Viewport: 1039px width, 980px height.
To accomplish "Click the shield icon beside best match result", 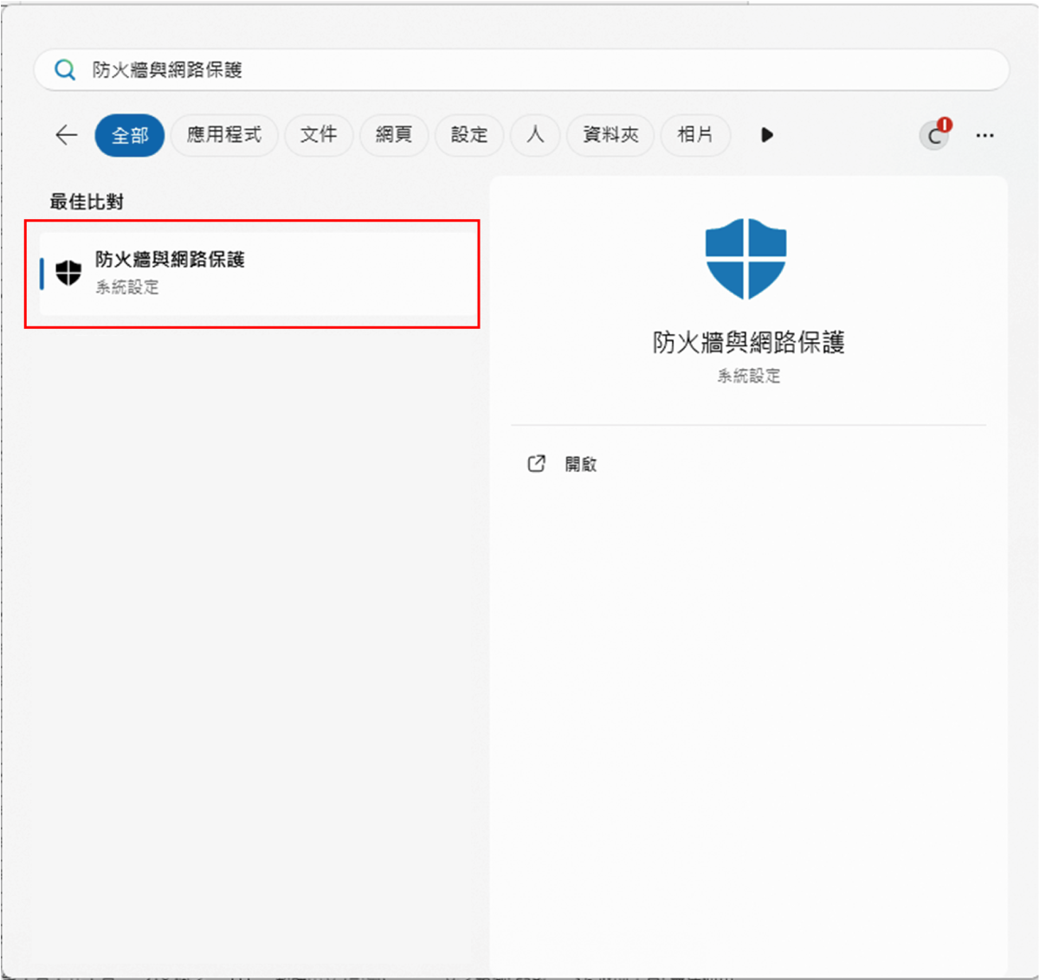I will click(x=68, y=273).
